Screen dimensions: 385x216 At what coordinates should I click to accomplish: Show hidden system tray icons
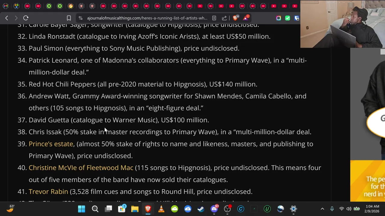[x=322, y=209]
